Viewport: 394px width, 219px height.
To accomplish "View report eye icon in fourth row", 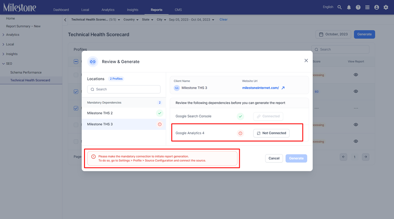I will (x=356, y=124).
